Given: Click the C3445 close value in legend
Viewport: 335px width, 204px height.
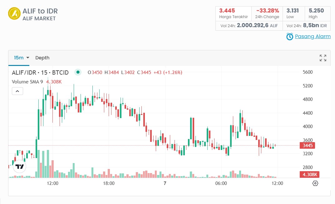Looking at the screenshot, I should (x=144, y=72).
